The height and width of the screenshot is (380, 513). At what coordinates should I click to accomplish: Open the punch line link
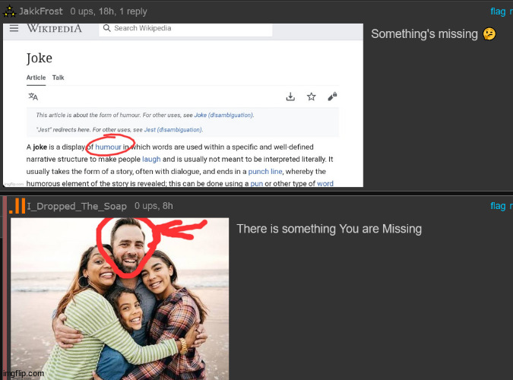click(x=265, y=172)
